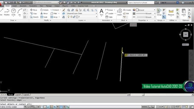Click the Copy tool in Modify

pos(34,13)
